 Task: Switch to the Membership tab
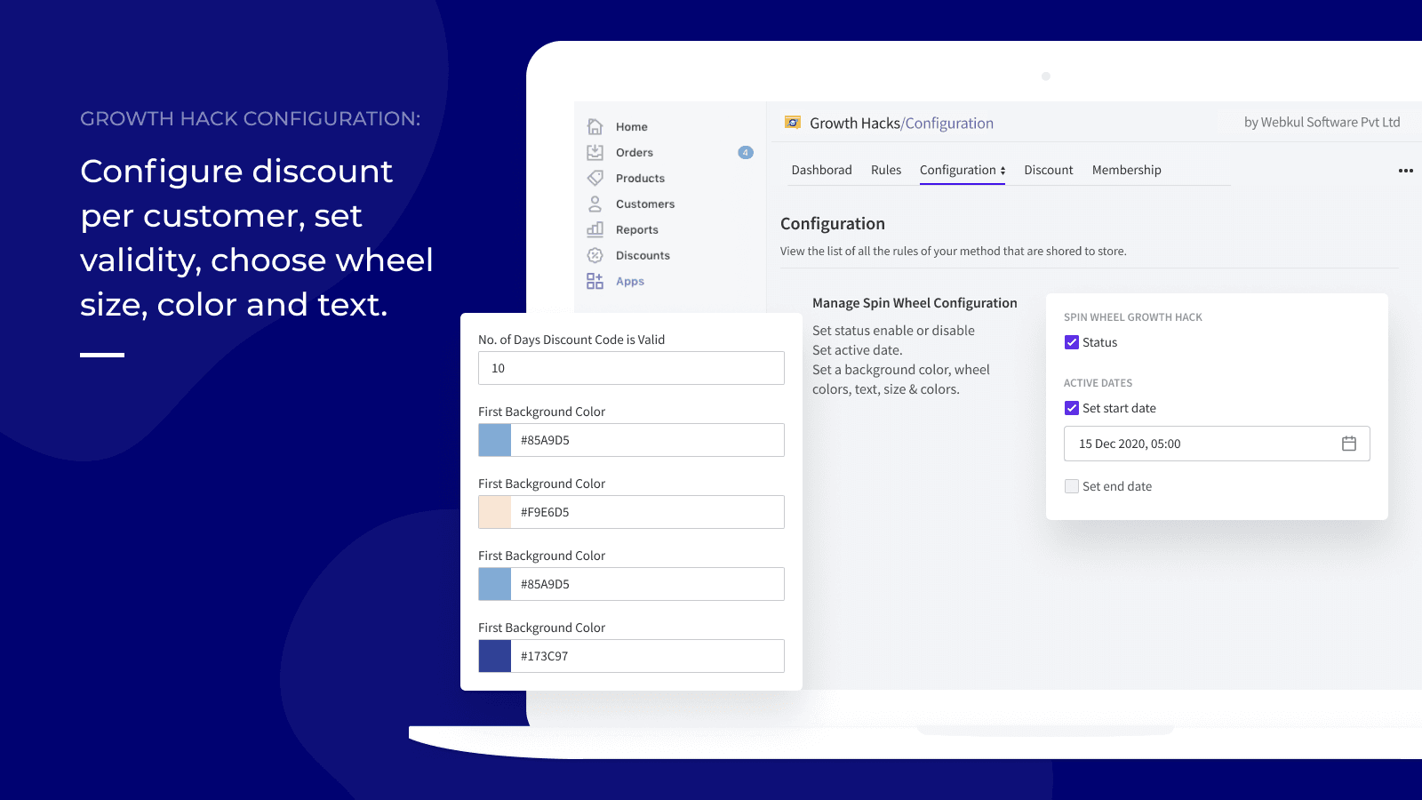[1126, 170]
